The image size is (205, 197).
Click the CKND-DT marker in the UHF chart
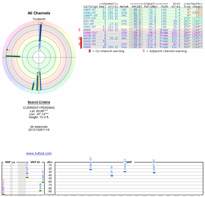click(x=125, y=172)
